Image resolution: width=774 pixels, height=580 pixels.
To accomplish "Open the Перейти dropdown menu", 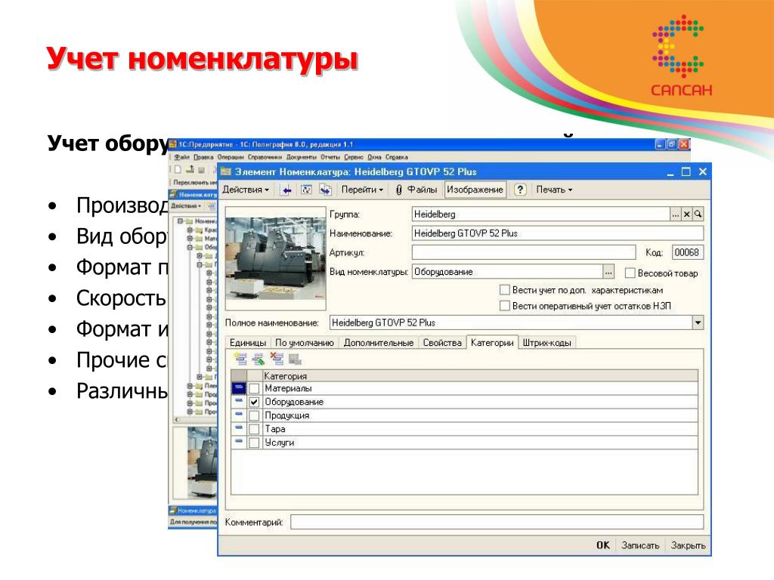I will (362, 190).
